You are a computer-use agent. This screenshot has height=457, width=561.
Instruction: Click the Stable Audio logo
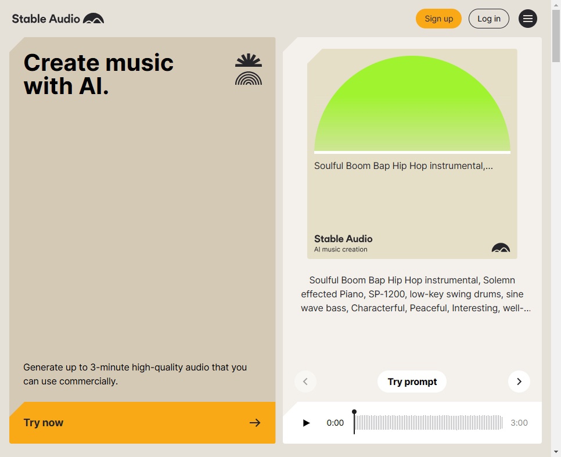pyautogui.click(x=58, y=19)
